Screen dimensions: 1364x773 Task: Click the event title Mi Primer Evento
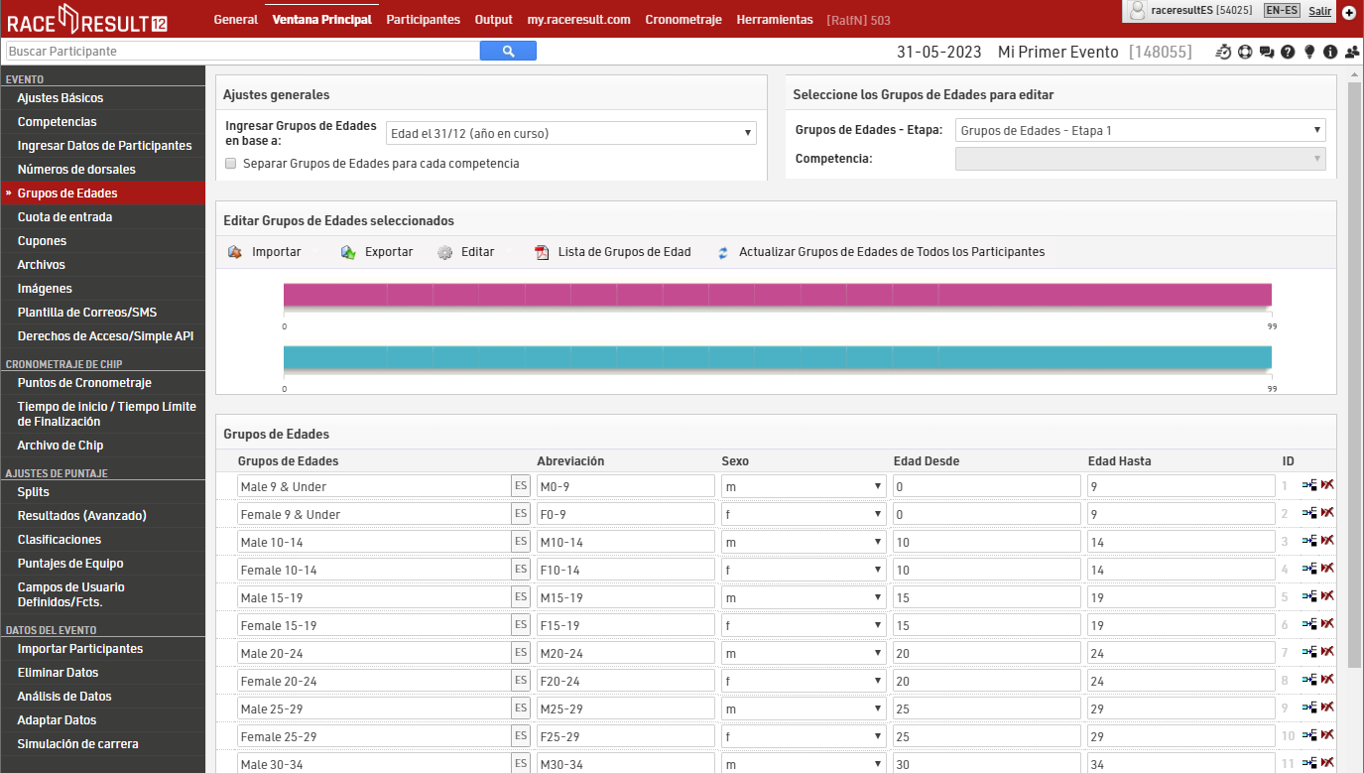(1057, 52)
